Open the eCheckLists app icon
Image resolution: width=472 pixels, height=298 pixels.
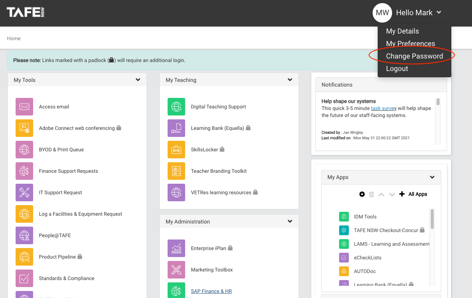pos(344,257)
